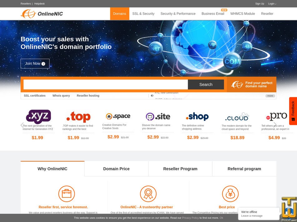Click the .space domain logo

coord(118,116)
